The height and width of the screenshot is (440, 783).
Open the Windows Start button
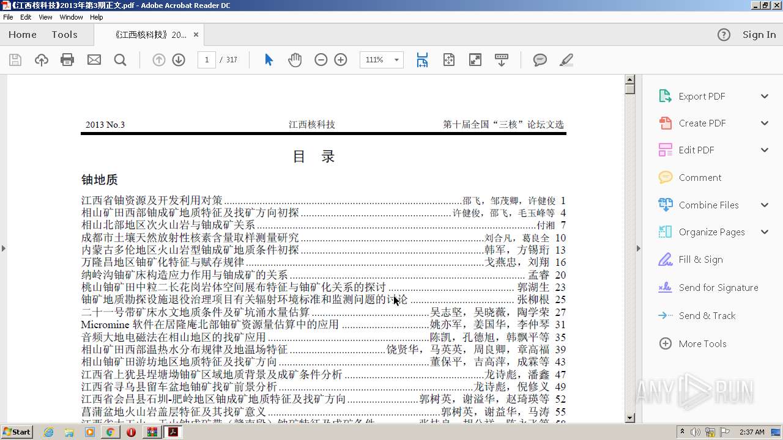tap(17, 432)
